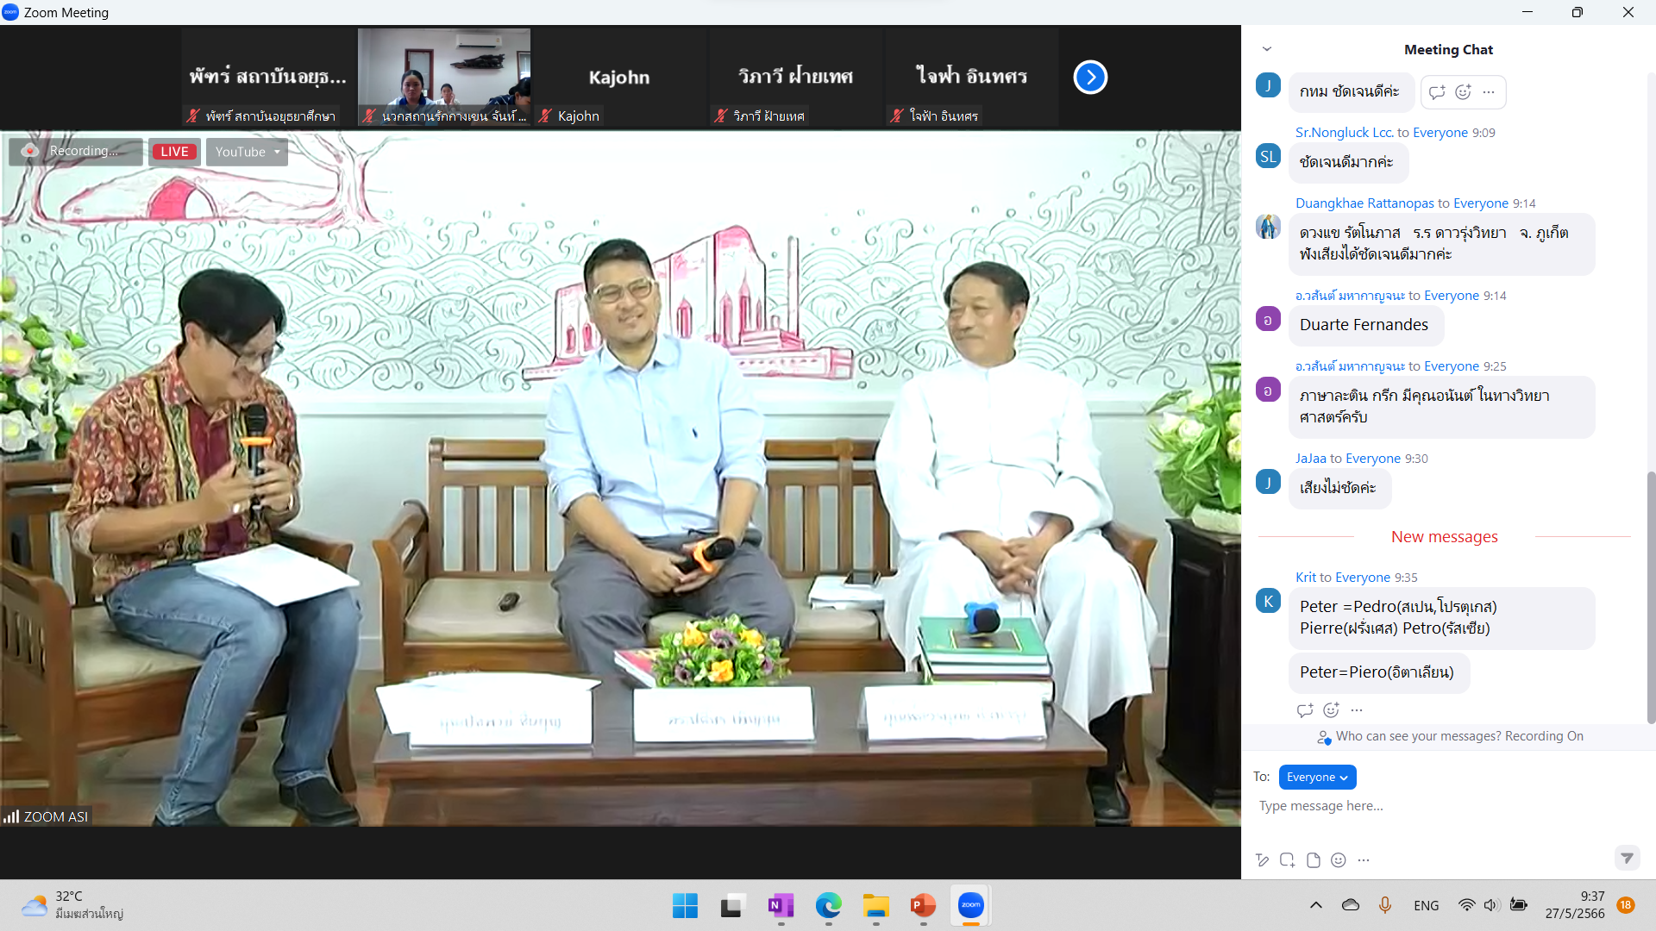Viewport: 1656px width, 931px height.
Task: Select video thumbnail with people in room
Action: (x=444, y=78)
